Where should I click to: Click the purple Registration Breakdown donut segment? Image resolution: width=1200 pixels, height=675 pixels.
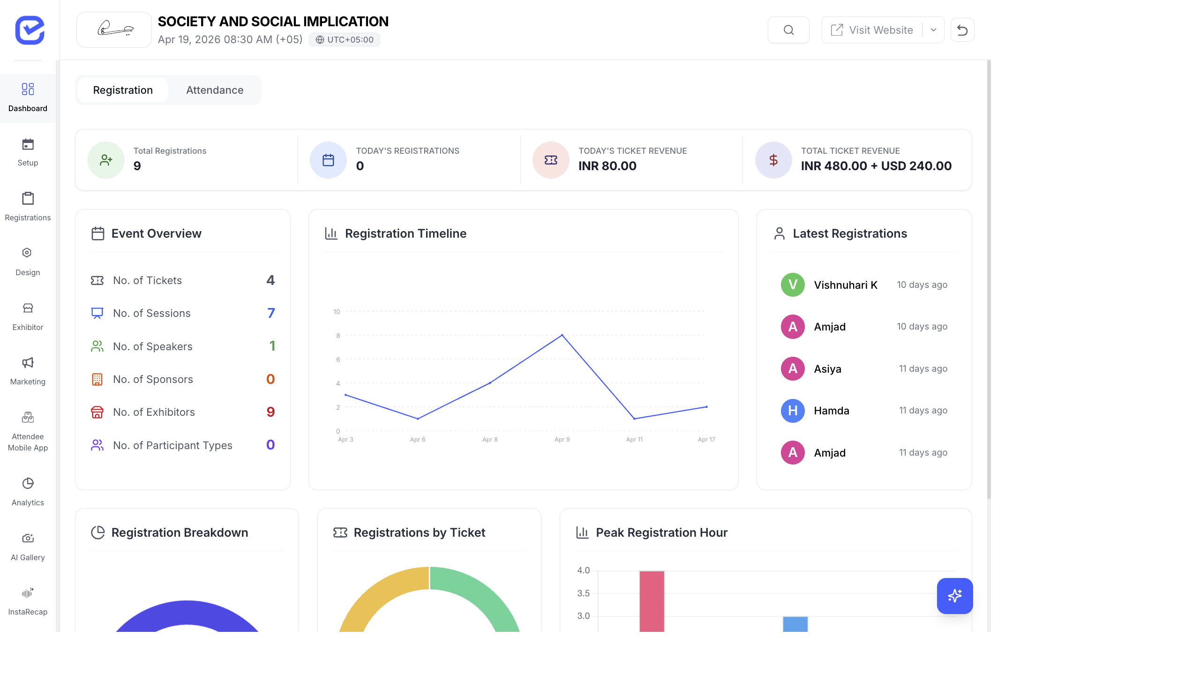tap(187, 613)
